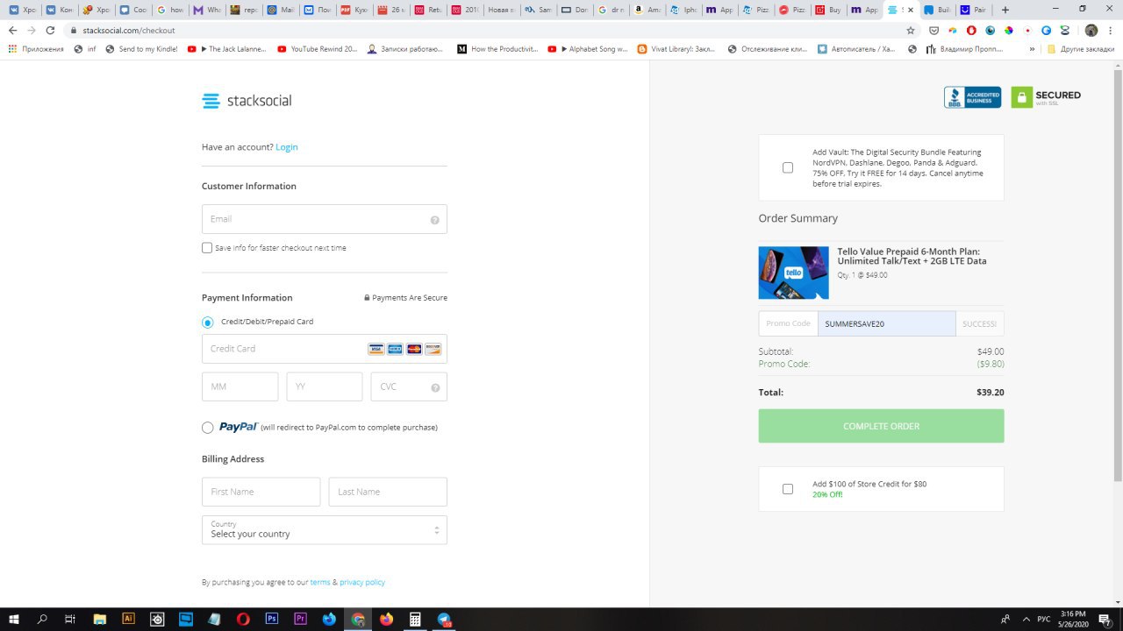Screen dimensions: 1123x631
Task: Click the Email input field
Action: tap(325, 219)
